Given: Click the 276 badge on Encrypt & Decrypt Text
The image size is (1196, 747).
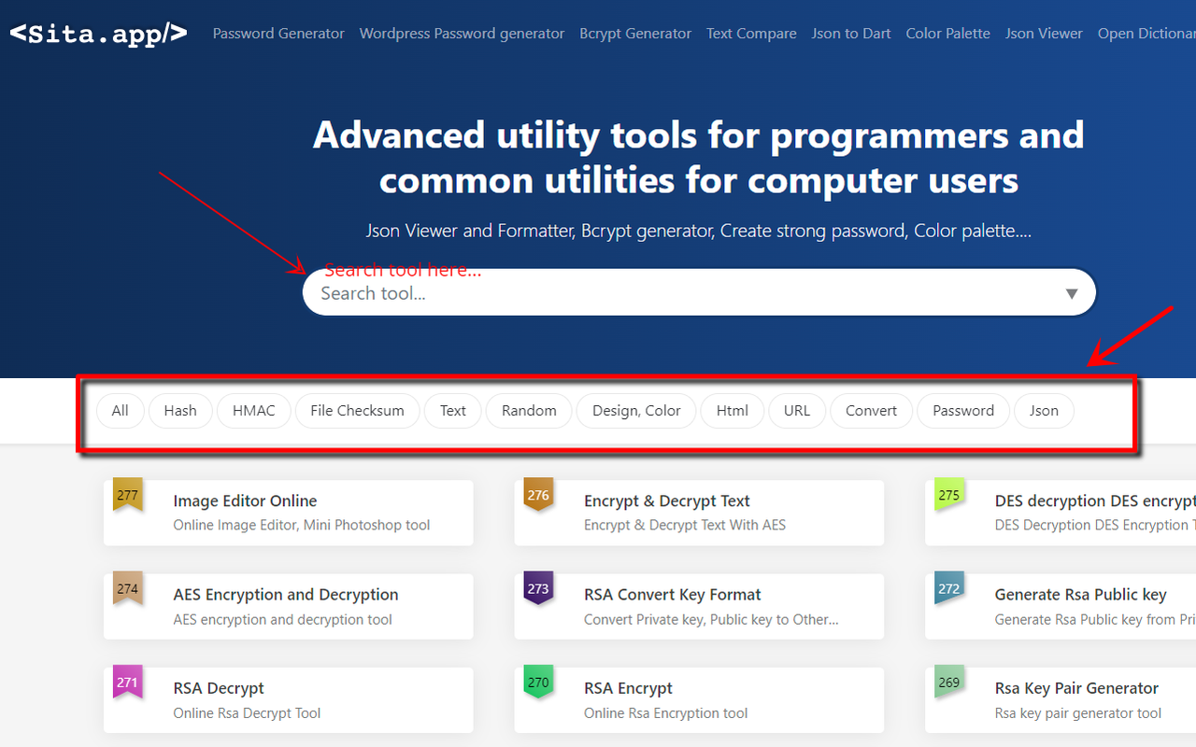Looking at the screenshot, I should click(538, 495).
